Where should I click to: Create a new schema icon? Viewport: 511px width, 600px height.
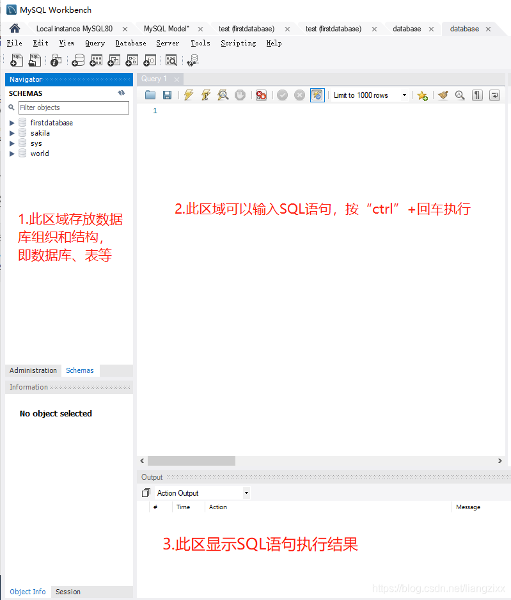click(78, 60)
